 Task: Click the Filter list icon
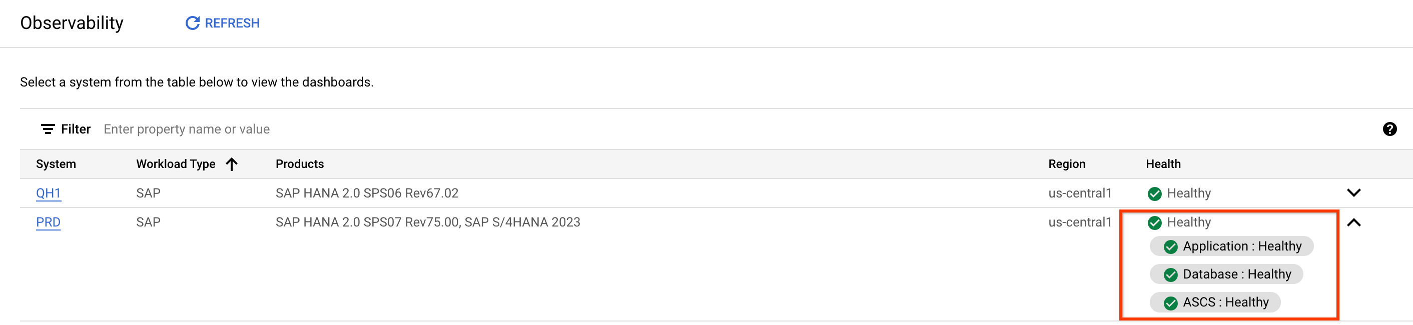[48, 129]
